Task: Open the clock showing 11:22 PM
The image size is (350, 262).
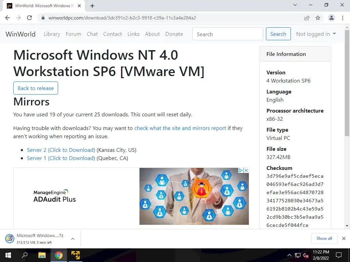Action: click(321, 255)
